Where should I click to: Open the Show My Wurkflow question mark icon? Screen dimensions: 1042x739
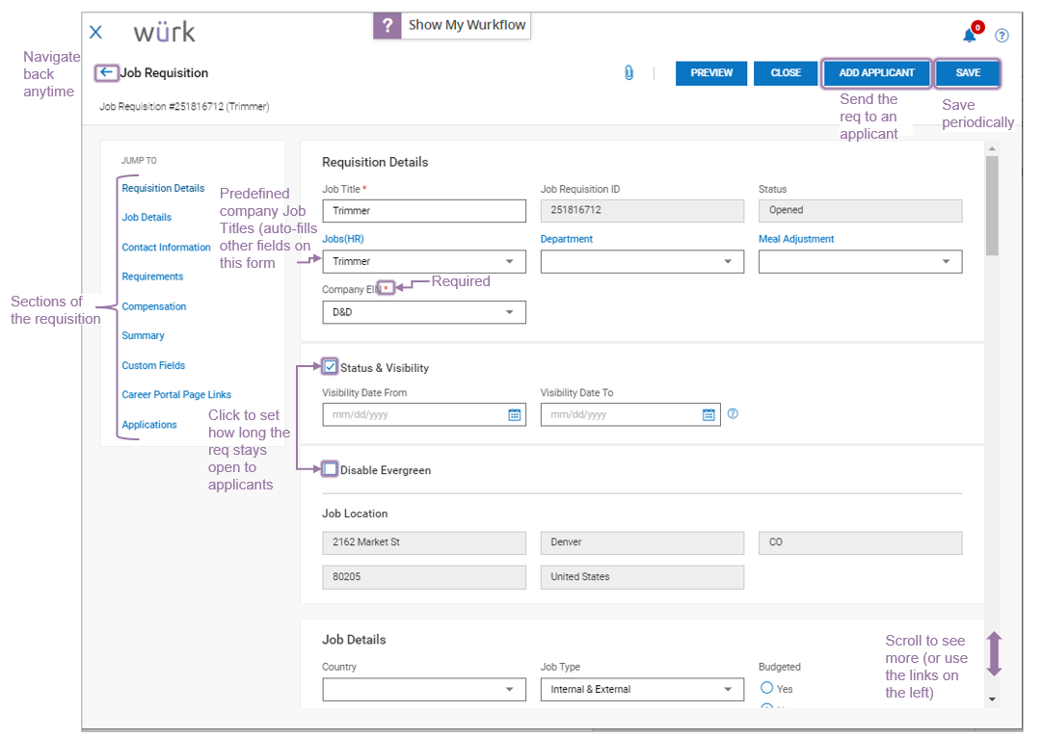pyautogui.click(x=387, y=25)
